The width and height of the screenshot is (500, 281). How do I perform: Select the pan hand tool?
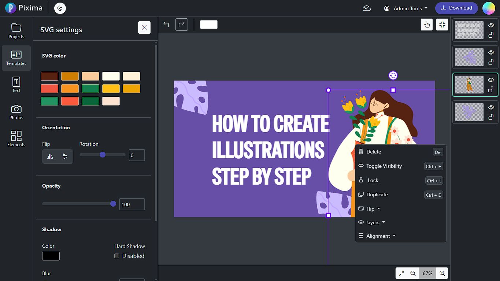(427, 25)
